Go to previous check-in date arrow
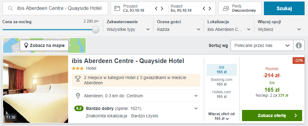 [156, 8]
